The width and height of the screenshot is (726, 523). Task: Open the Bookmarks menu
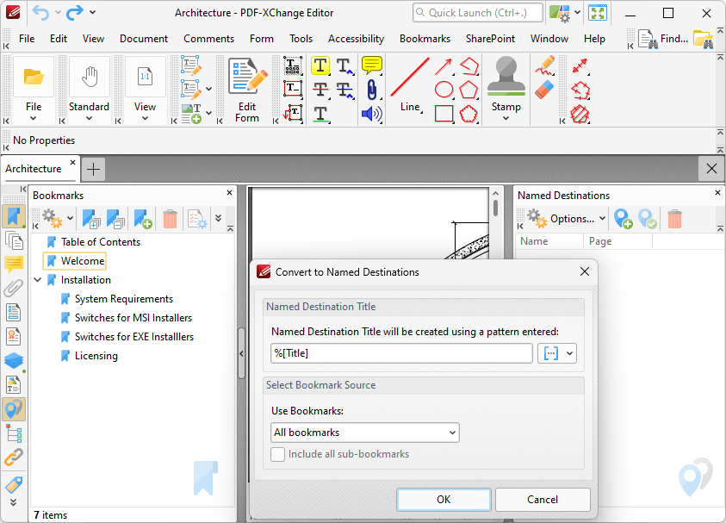(425, 39)
